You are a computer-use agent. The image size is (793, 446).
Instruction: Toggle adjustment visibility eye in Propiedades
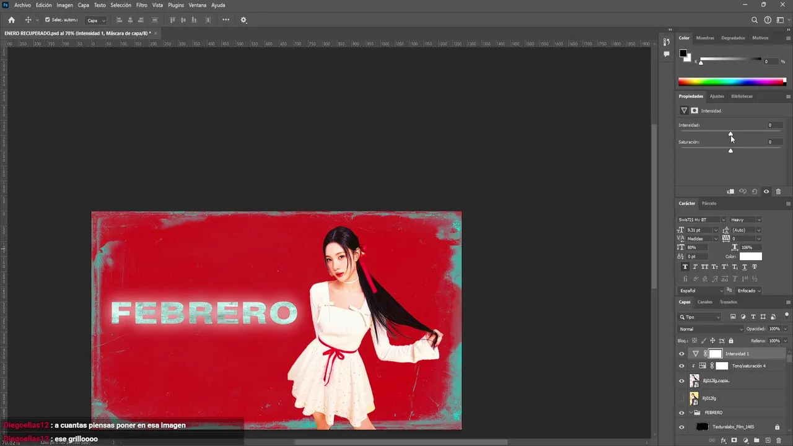pos(766,191)
